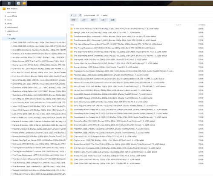Collapse the usbptshare4 tree node
This screenshot has width=213, height=176.
tap(6, 31)
